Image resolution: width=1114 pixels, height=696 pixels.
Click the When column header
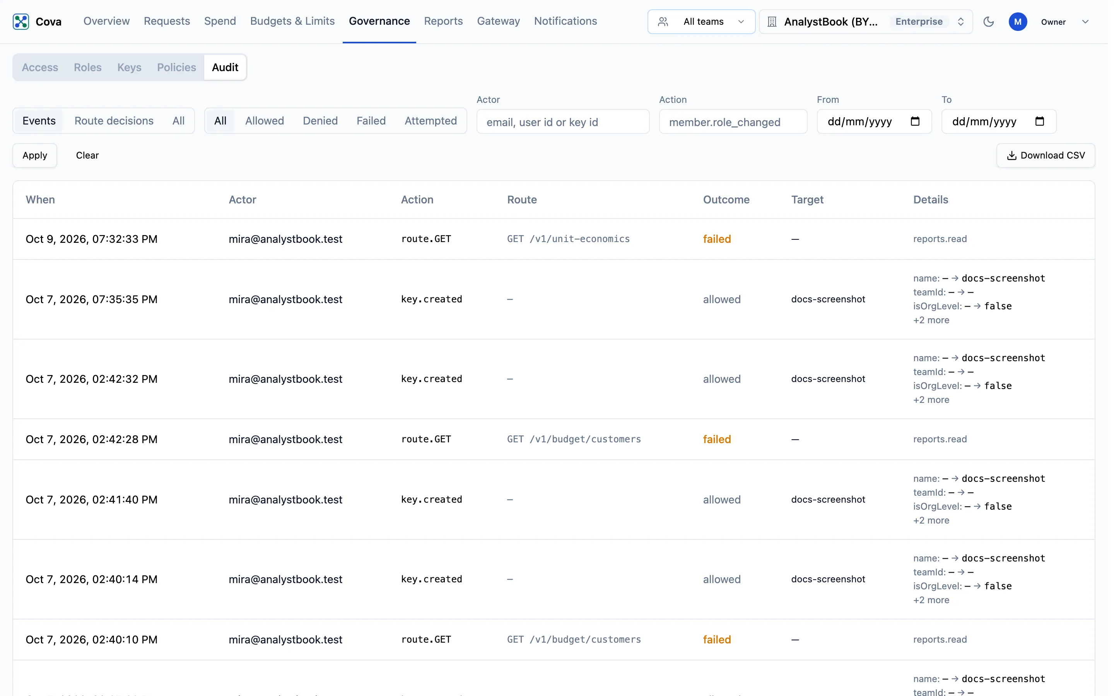click(41, 199)
